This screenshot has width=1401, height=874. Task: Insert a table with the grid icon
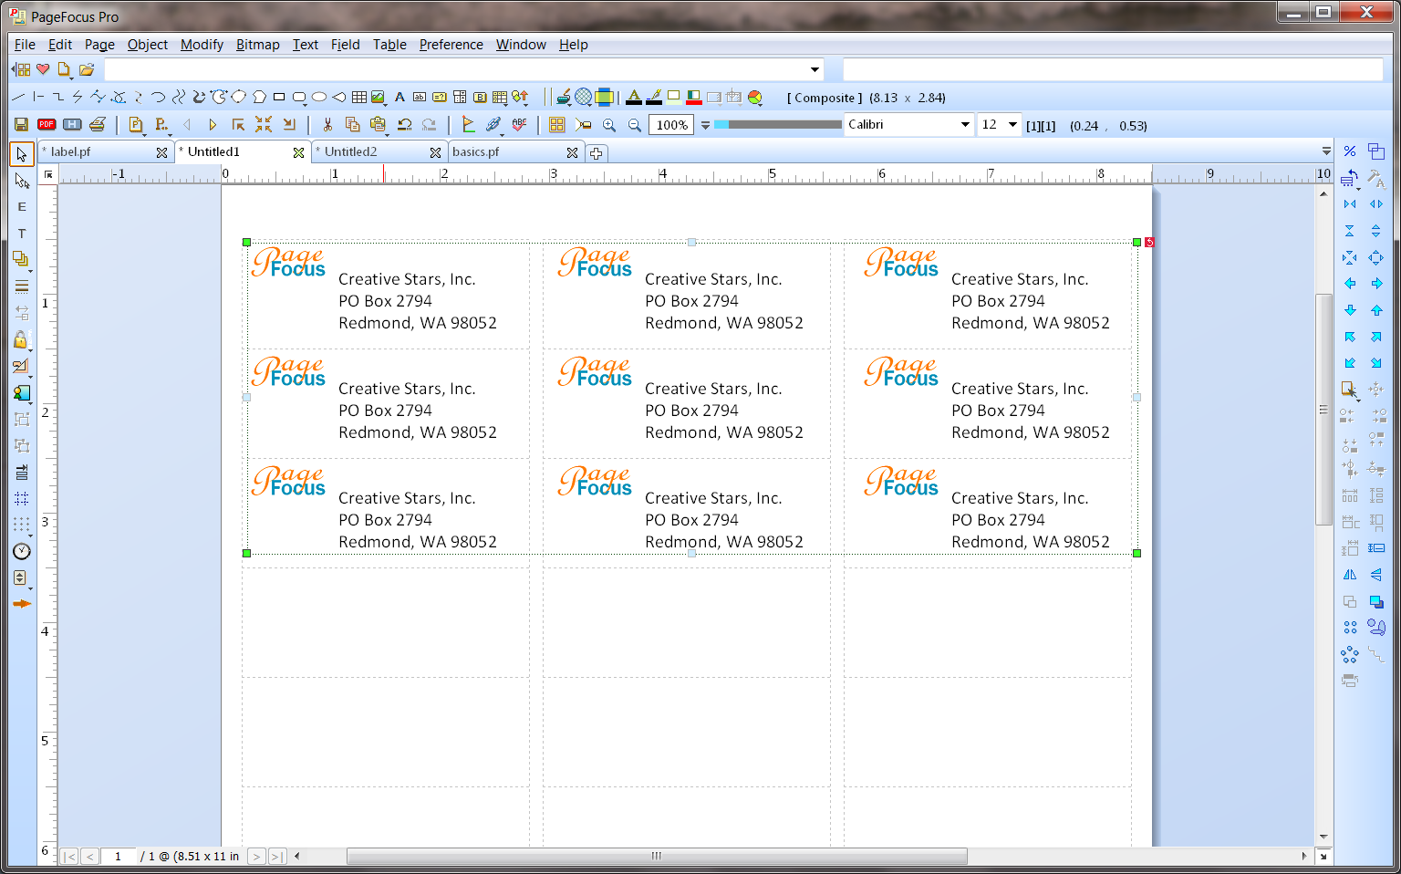point(359,97)
